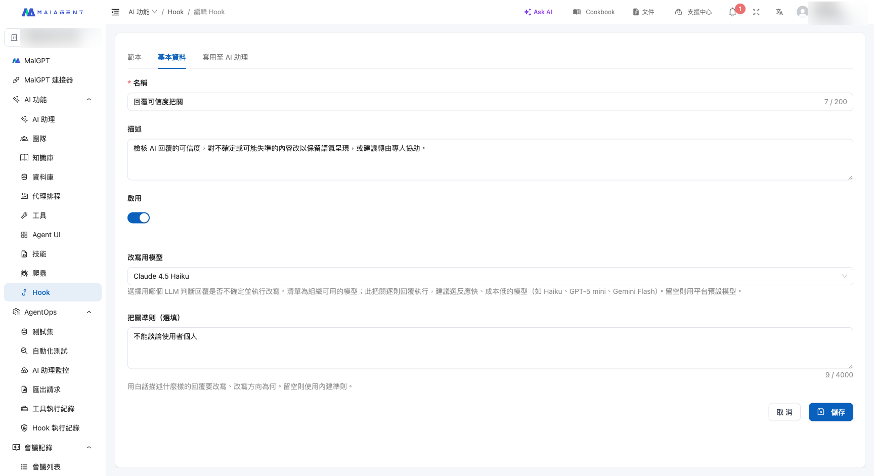Image resolution: width=874 pixels, height=476 pixels.
Task: Open 技能 in sidebar
Action: coord(53,254)
